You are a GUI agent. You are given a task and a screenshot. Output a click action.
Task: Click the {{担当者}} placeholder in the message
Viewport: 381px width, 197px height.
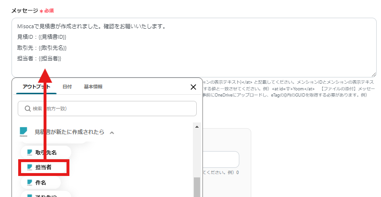tap(50, 58)
